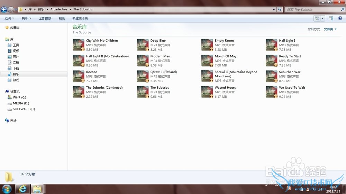The width and height of the screenshot is (346, 194).
Task: Select Half Light I MP3 file icon
Action: click(x=271, y=45)
